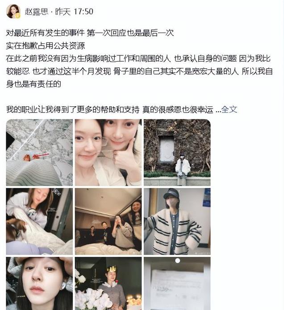The height and width of the screenshot is (310, 284).
Task: Open the blurry document photo
Action: pyautogui.click(x=177, y=284)
